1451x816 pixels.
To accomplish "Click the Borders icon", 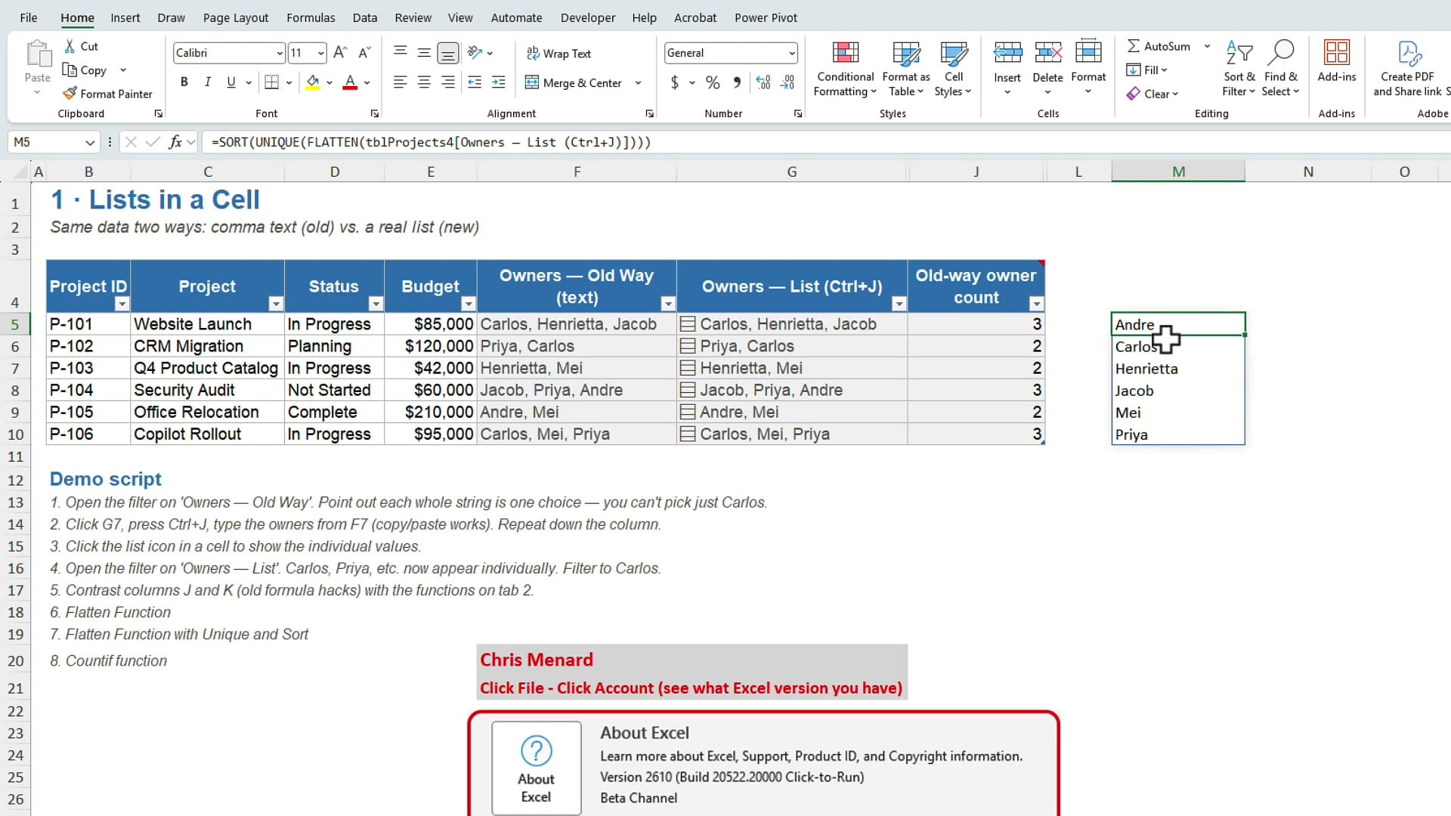I will [272, 82].
